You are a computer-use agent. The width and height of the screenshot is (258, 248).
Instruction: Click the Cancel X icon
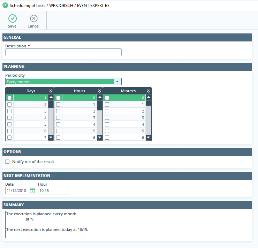click(33, 19)
